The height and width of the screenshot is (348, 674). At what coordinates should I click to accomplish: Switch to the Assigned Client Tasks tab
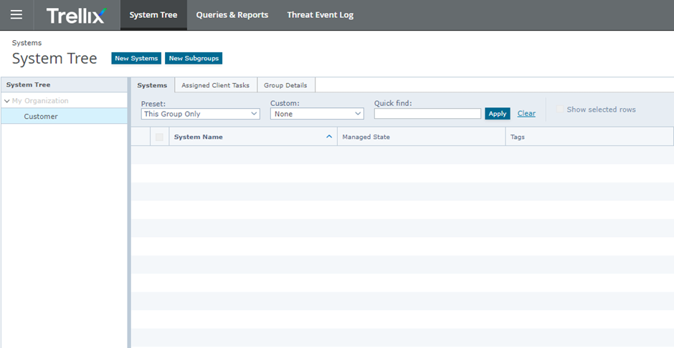click(x=215, y=85)
